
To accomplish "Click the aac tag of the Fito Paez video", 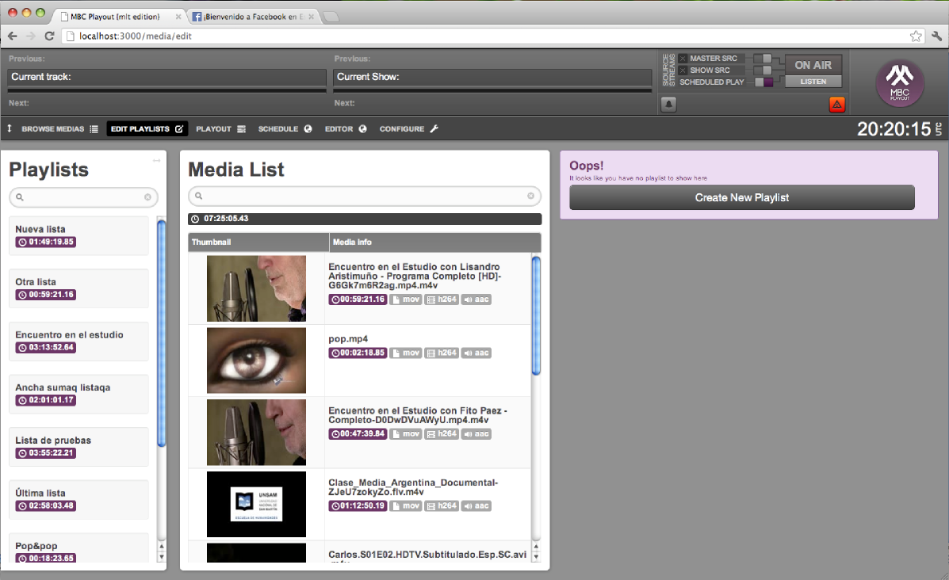I will point(476,433).
